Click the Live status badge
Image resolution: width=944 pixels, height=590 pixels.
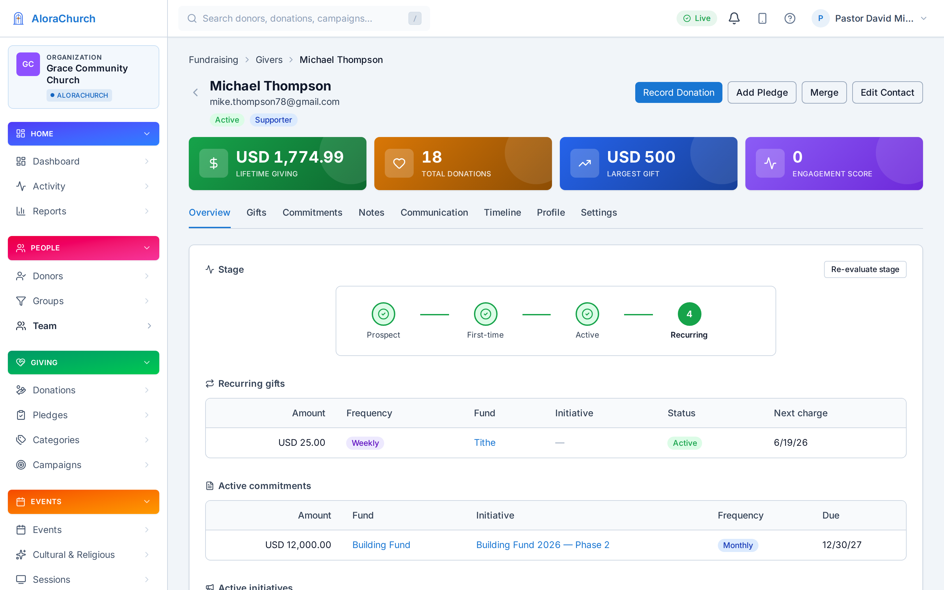point(696,18)
